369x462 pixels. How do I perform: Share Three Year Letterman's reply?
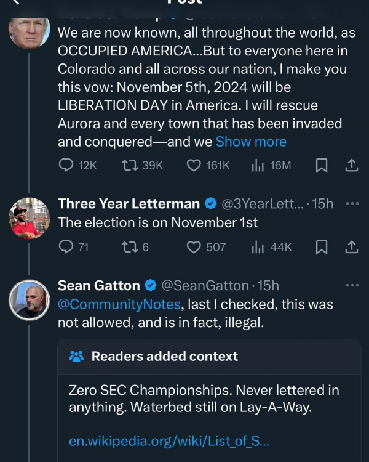[x=351, y=247]
